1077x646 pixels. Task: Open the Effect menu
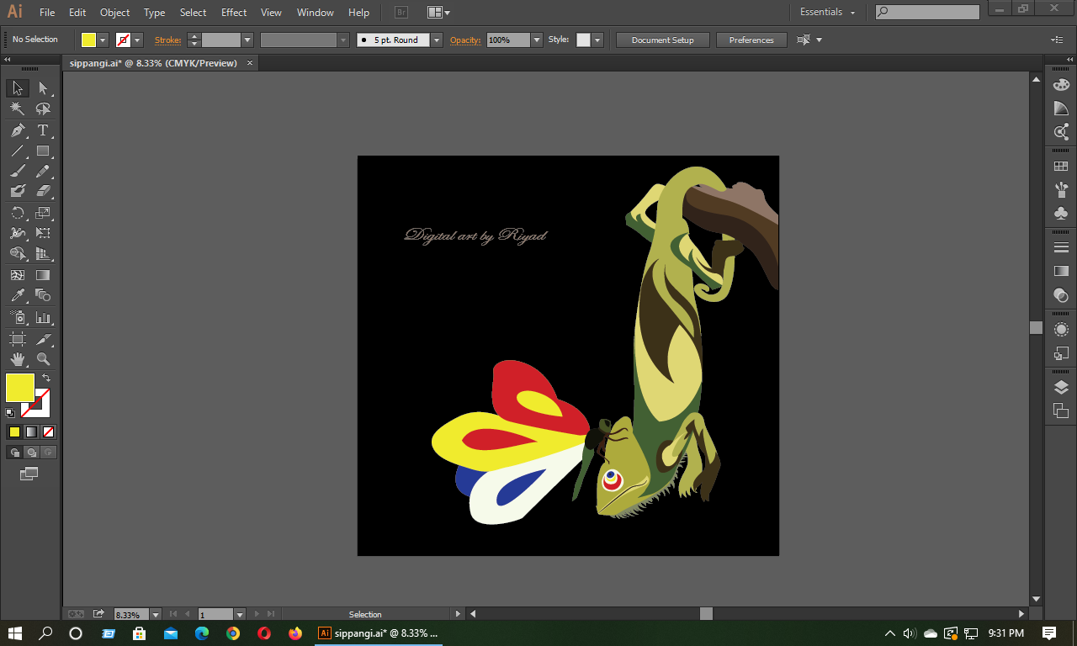234,13
